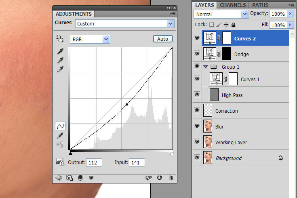Hide the Working Layer
The image size is (297, 198).
click(x=197, y=142)
